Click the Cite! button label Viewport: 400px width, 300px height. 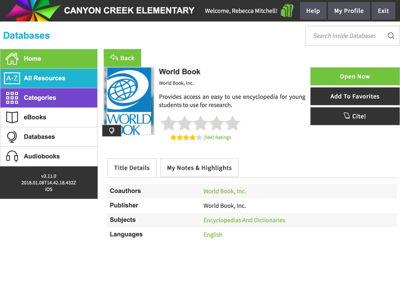tap(359, 116)
